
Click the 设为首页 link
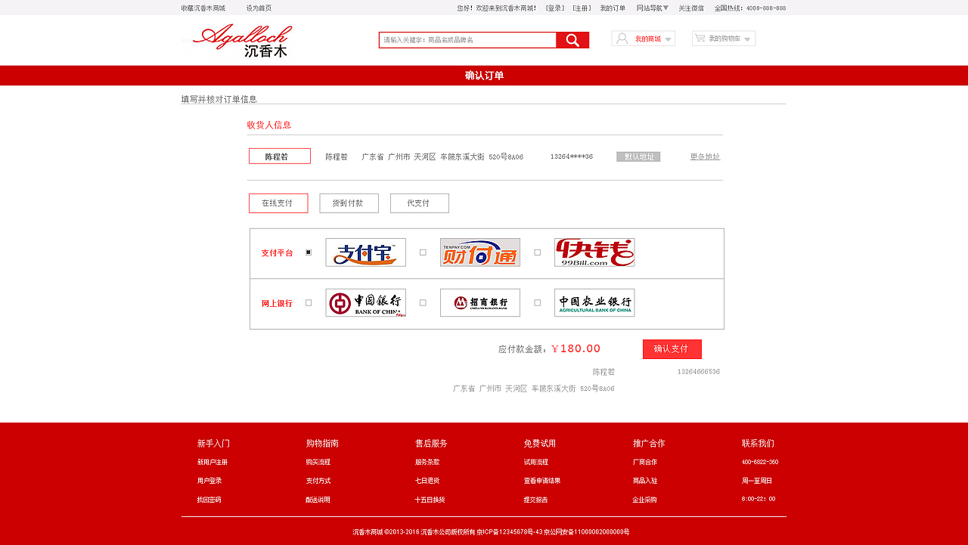(x=259, y=8)
